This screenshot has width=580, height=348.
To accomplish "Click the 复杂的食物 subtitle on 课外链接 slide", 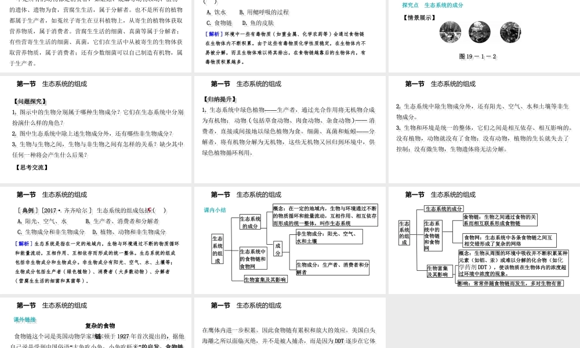I will 100,326.
